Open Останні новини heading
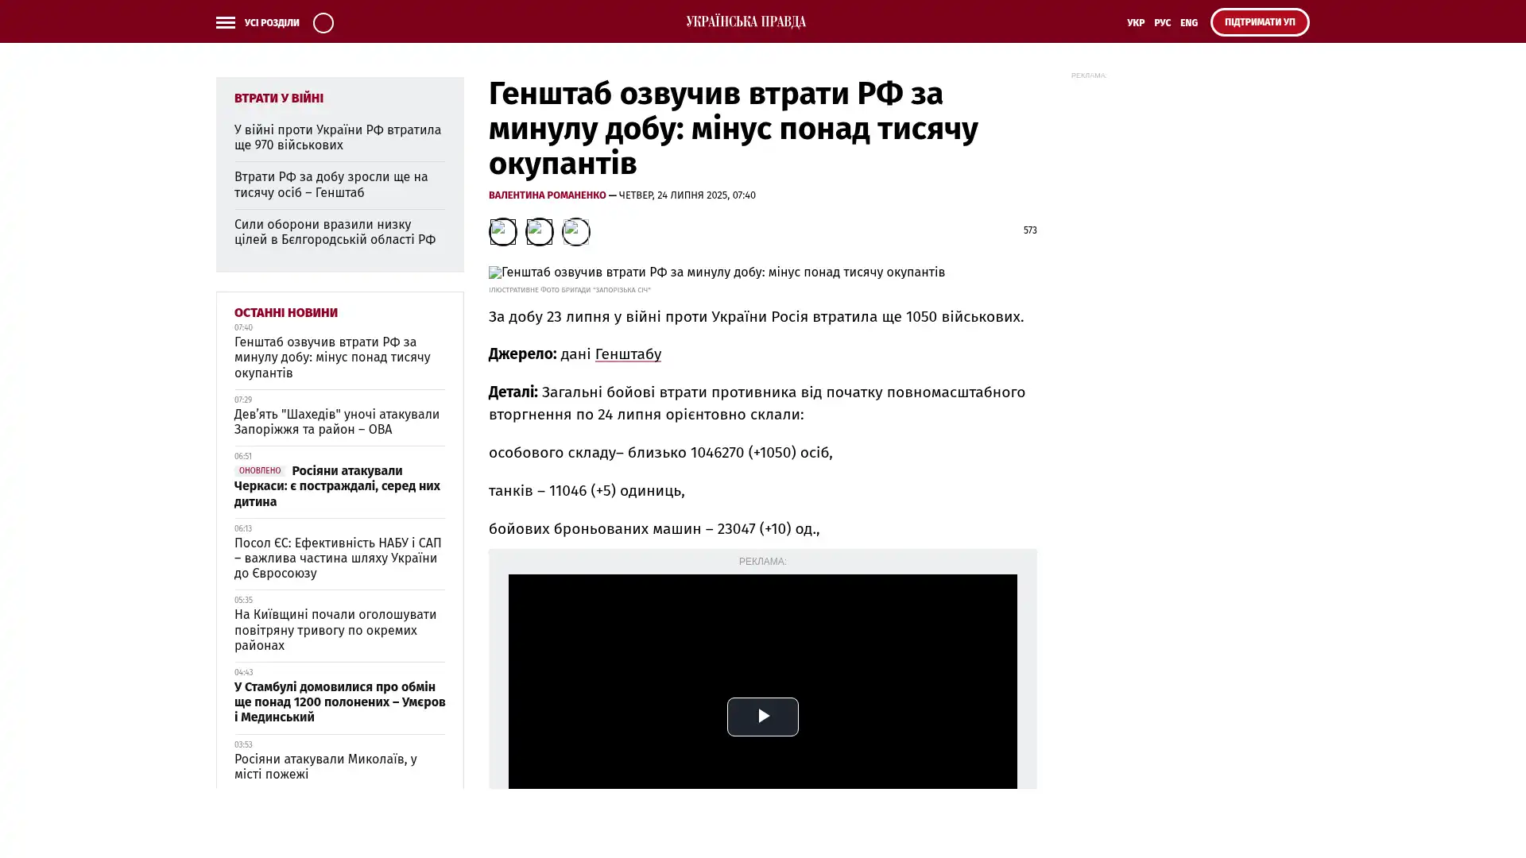This screenshot has width=1526, height=858. coord(285,313)
